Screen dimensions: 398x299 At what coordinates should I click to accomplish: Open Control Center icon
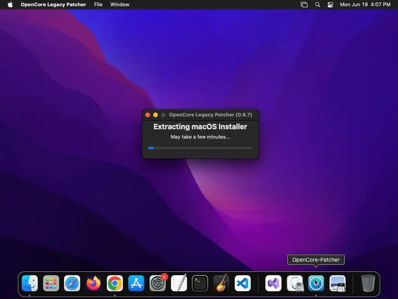(330, 4)
